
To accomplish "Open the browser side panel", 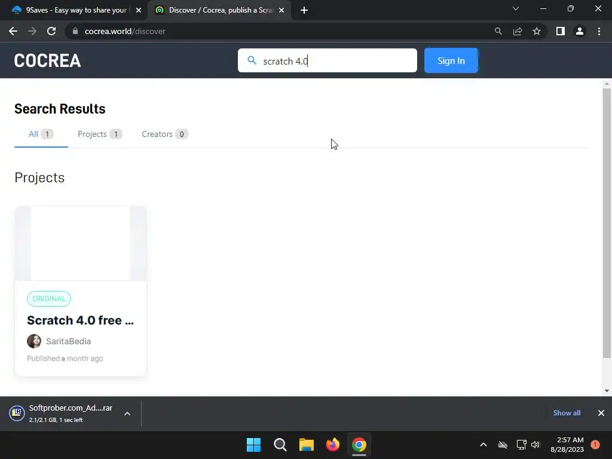I will (x=561, y=31).
